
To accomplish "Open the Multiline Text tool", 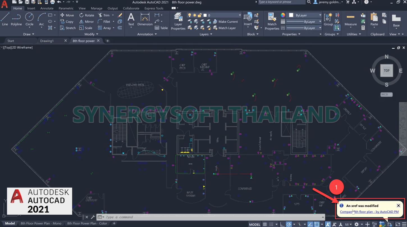I will (x=131, y=20).
